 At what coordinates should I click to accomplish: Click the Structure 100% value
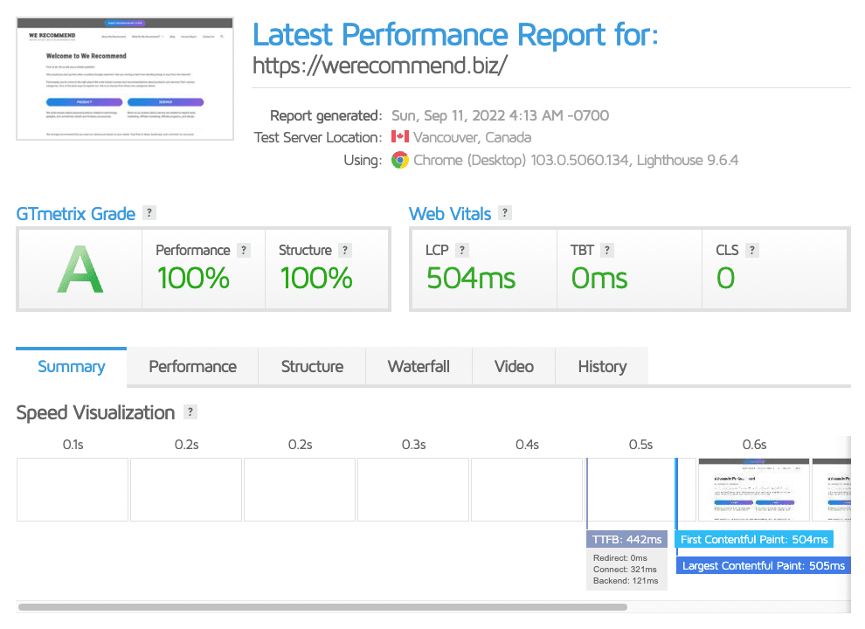pos(316,278)
